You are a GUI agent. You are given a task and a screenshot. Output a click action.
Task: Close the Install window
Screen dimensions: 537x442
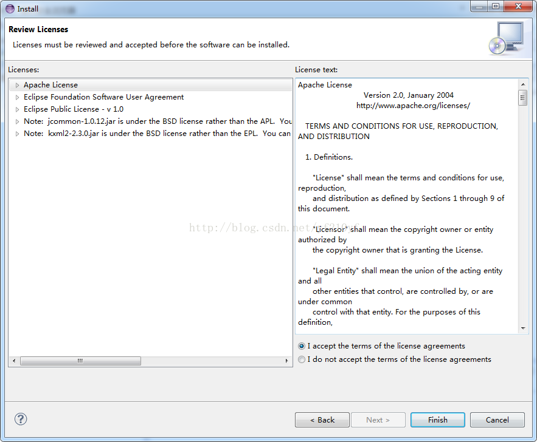[518, 6]
